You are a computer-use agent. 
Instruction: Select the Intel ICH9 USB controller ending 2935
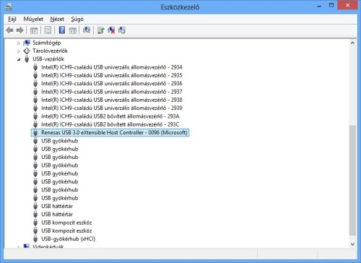112,75
